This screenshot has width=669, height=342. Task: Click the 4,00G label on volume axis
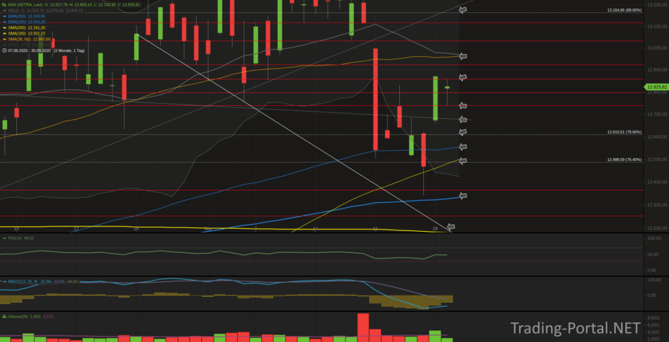(x=654, y=332)
